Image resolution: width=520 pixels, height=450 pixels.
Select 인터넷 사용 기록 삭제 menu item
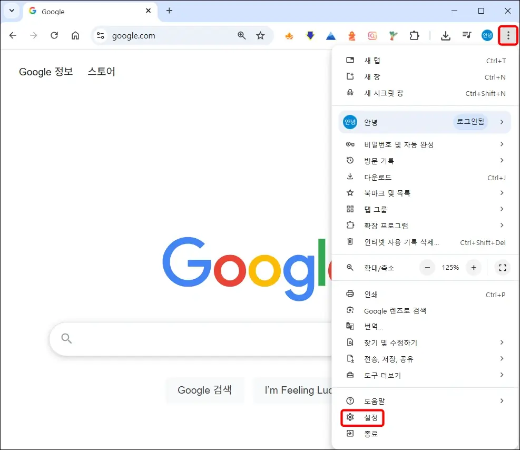pyautogui.click(x=426, y=242)
